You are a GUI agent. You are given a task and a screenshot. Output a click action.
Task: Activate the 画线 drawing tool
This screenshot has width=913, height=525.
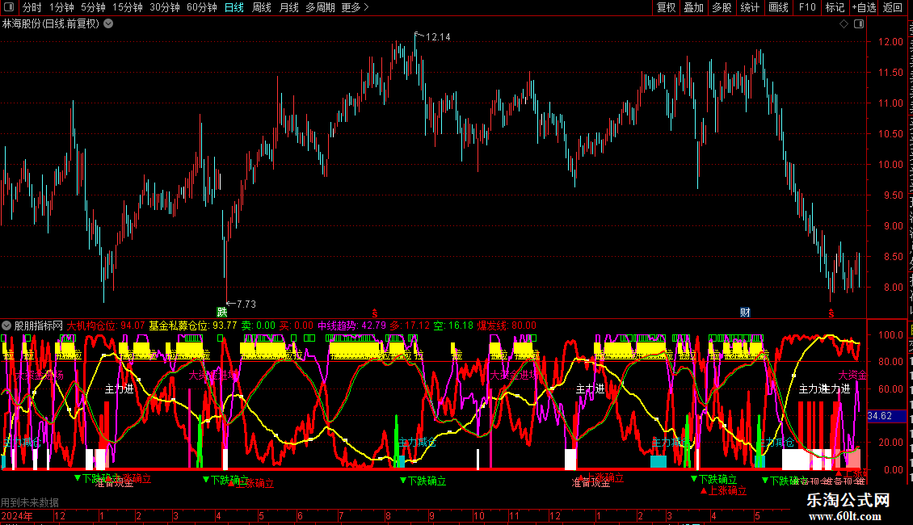coord(778,7)
